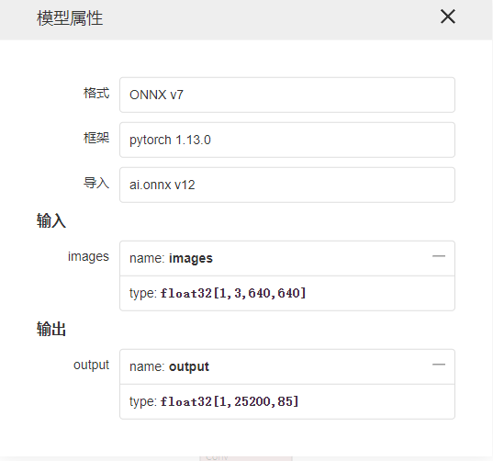Click the name: images row
This screenshot has width=493, height=461.
point(287,258)
